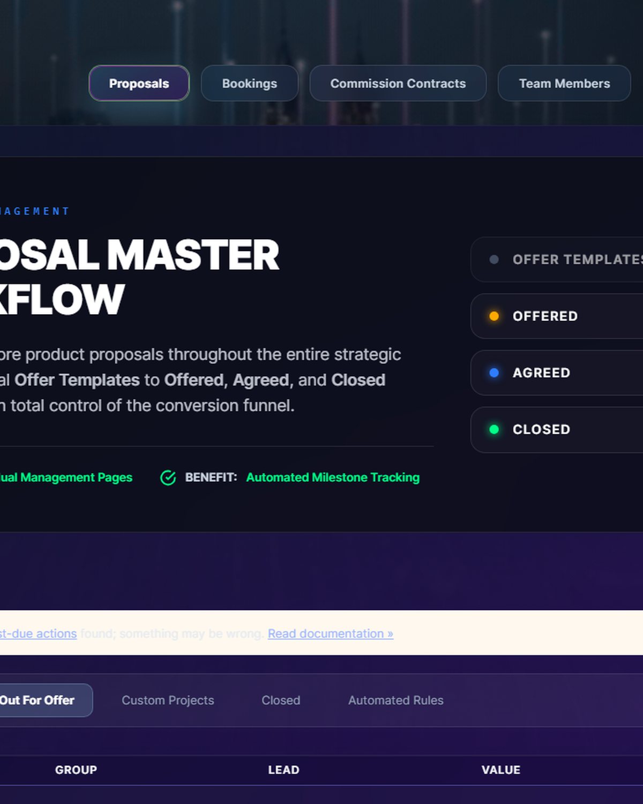Select the Closed stage card
Viewport: 643px width, 804px height.
click(557, 429)
